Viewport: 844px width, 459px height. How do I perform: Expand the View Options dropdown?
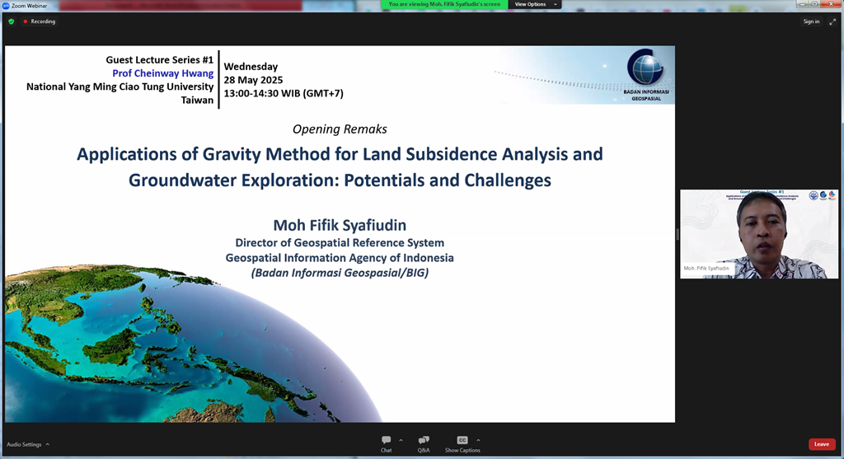[537, 4]
